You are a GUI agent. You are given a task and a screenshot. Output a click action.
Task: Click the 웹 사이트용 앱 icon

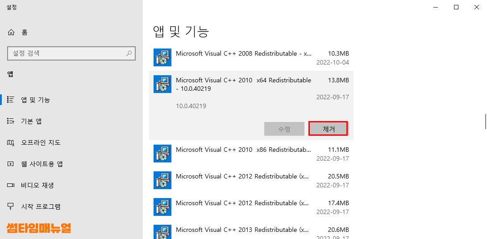pyautogui.click(x=11, y=164)
